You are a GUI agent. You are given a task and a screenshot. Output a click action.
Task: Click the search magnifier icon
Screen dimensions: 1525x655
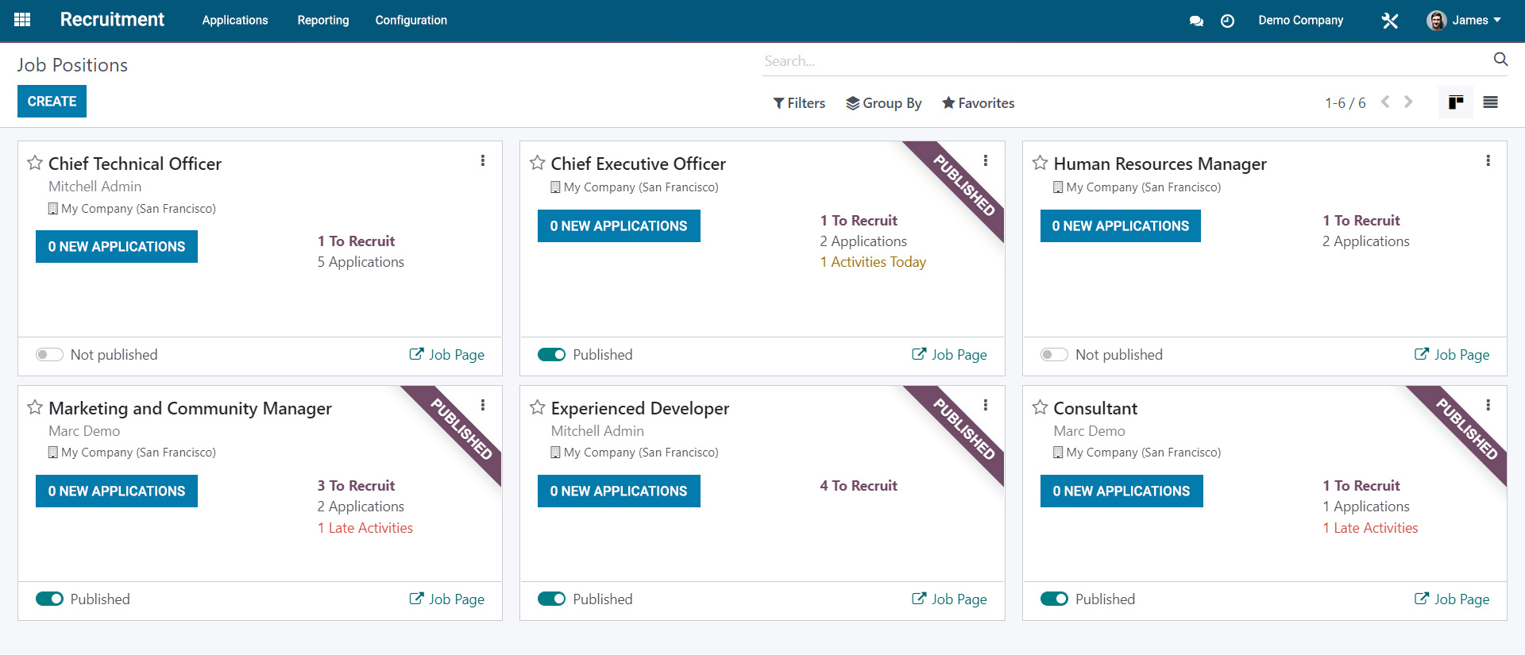click(x=1500, y=60)
